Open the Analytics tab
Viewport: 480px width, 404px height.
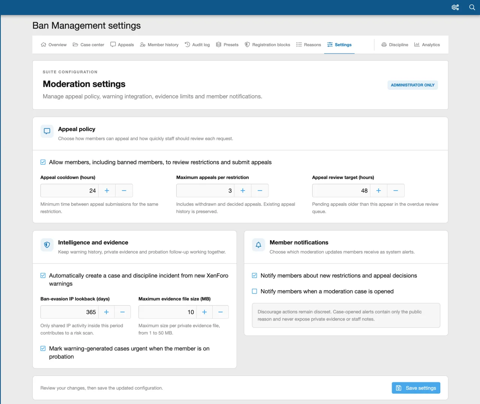(427, 45)
